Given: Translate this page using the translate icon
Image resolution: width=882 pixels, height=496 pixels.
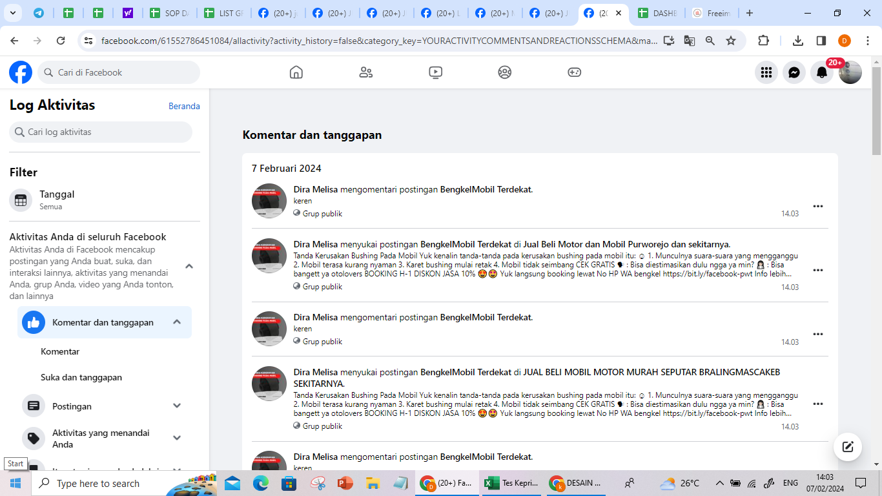Looking at the screenshot, I should 690,41.
